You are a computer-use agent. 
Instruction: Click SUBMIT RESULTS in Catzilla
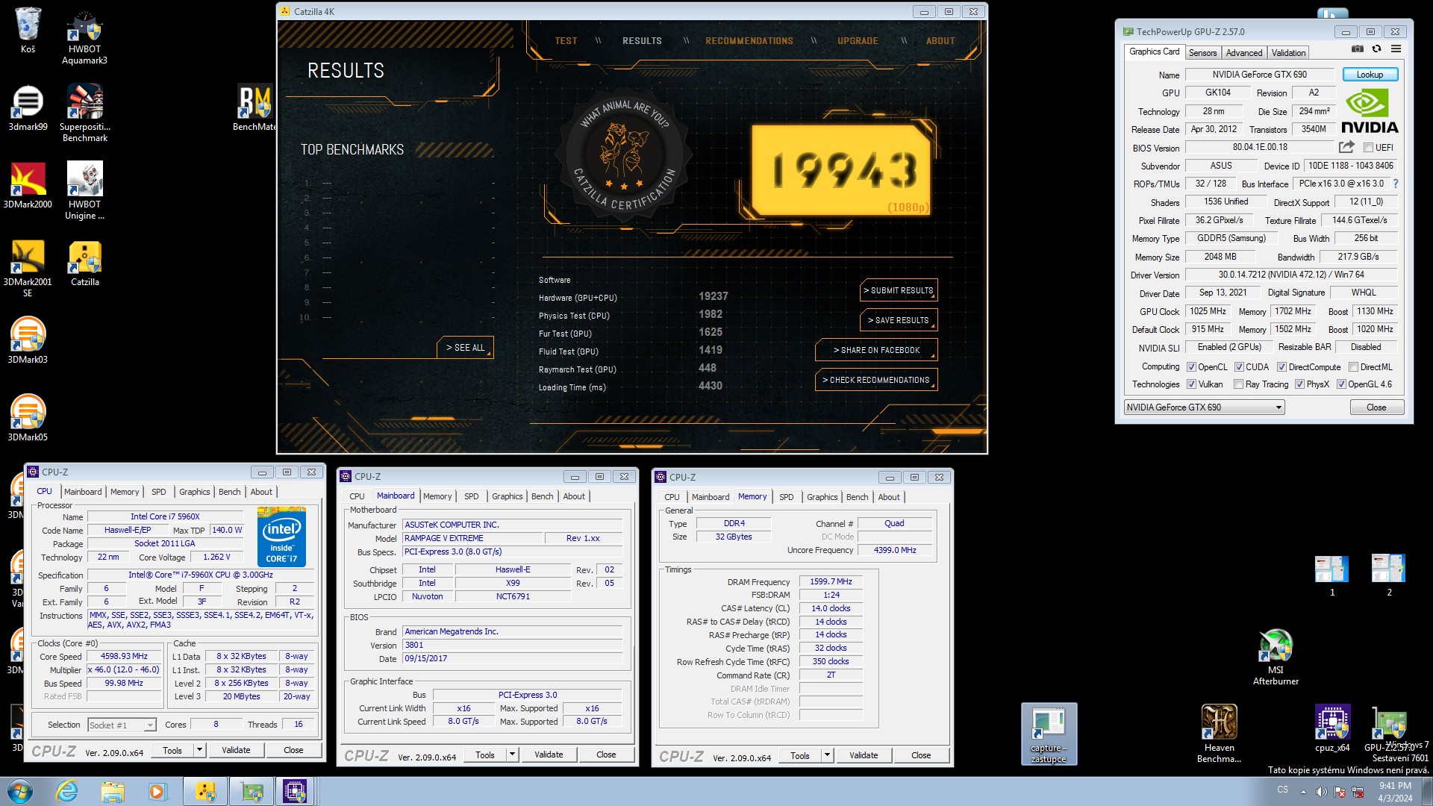(x=899, y=290)
